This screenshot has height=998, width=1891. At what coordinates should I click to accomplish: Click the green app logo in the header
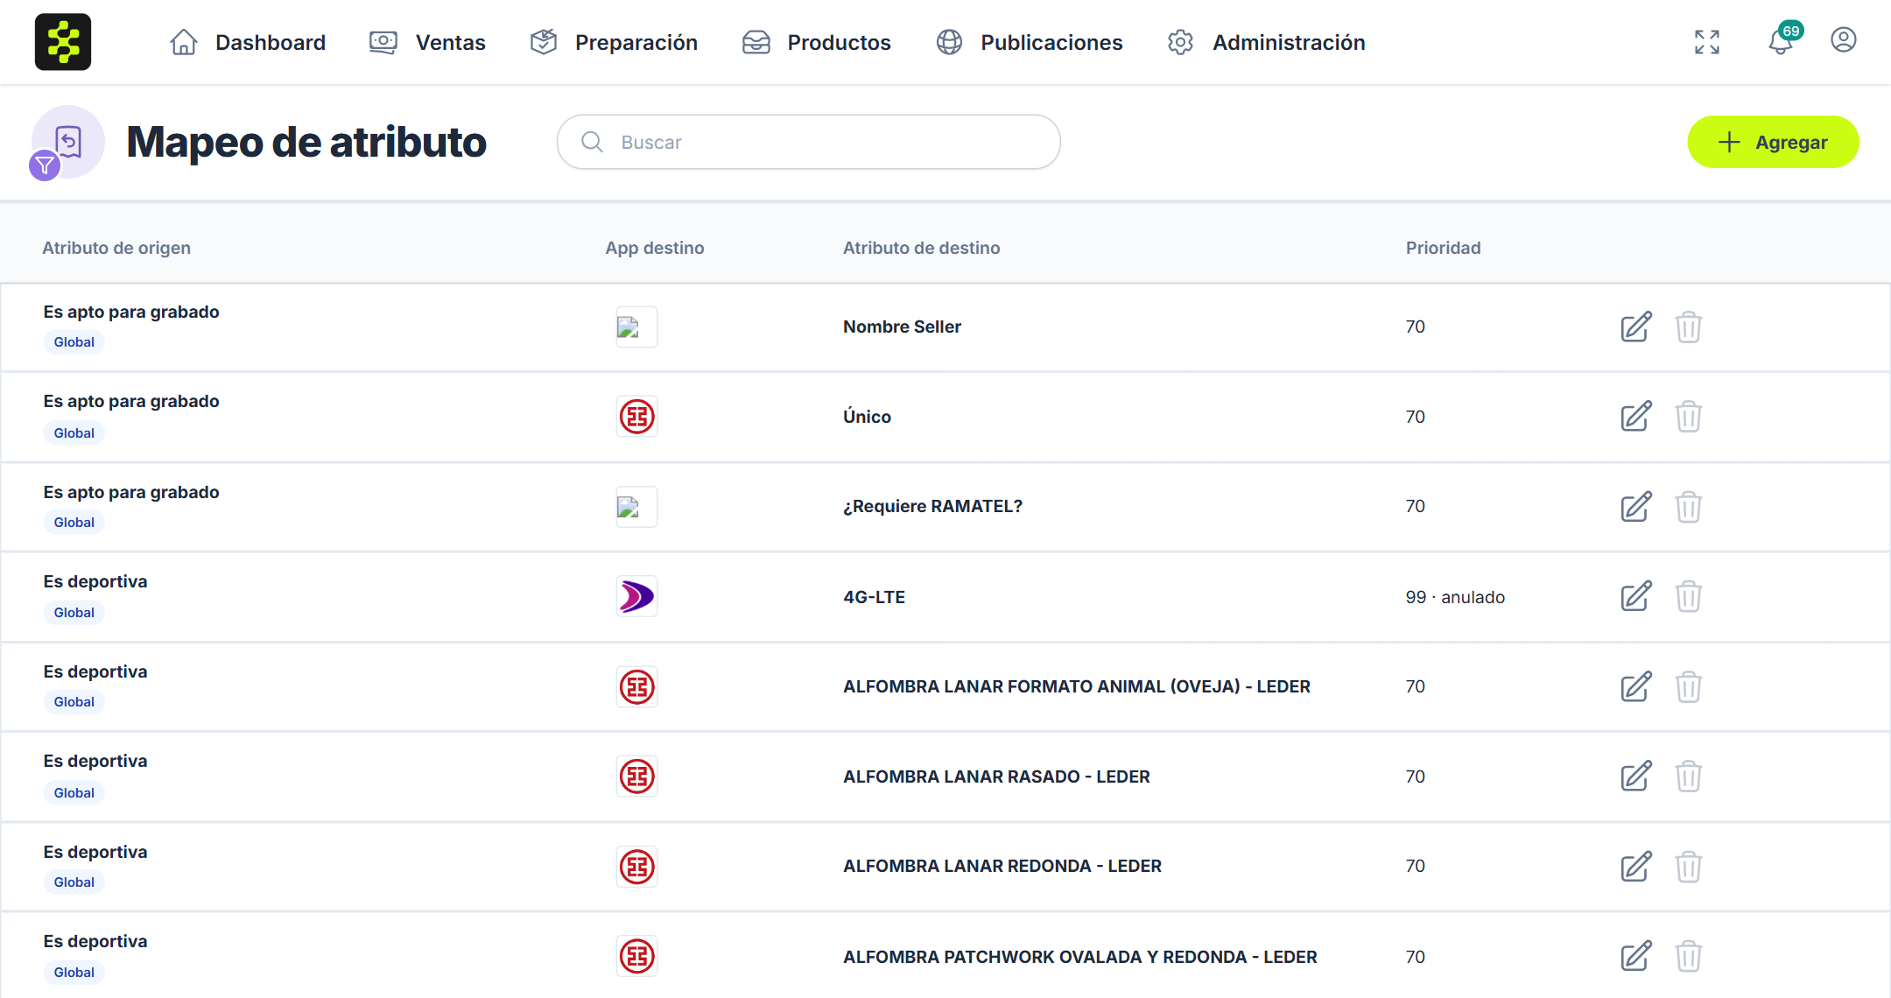pos(63,42)
